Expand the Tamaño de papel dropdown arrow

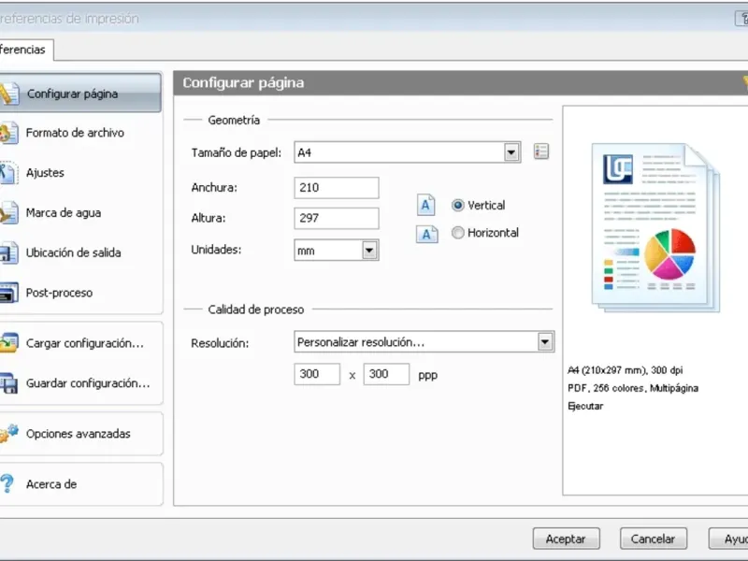pos(511,152)
